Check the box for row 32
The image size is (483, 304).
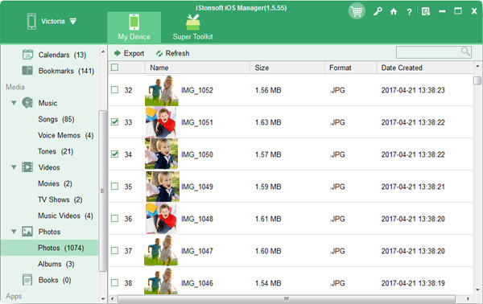(x=114, y=90)
